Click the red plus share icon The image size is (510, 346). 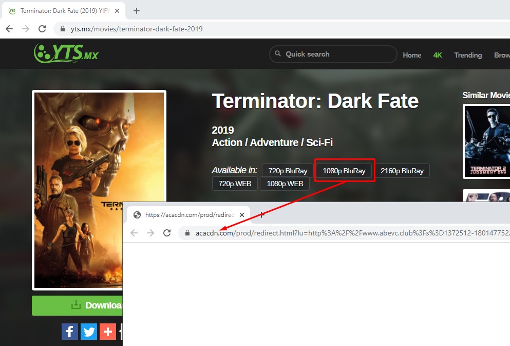pyautogui.click(x=108, y=332)
